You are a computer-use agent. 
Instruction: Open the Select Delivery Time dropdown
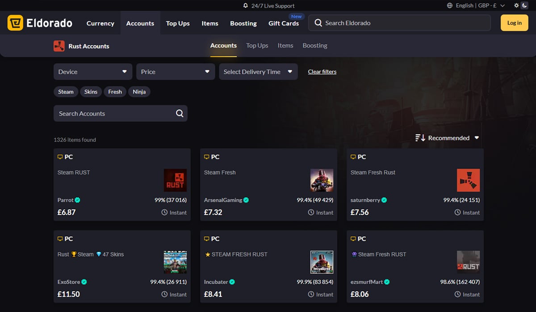coord(258,71)
